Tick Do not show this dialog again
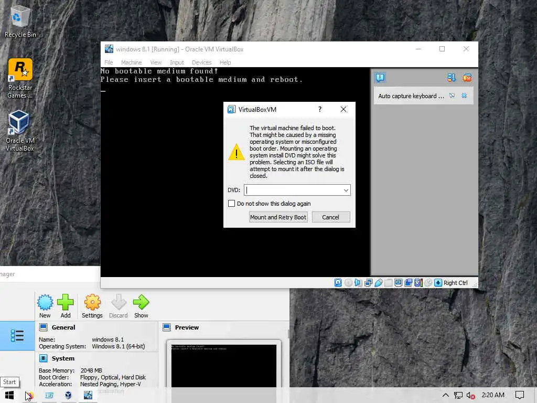Image resolution: width=537 pixels, height=403 pixels. tap(231, 204)
